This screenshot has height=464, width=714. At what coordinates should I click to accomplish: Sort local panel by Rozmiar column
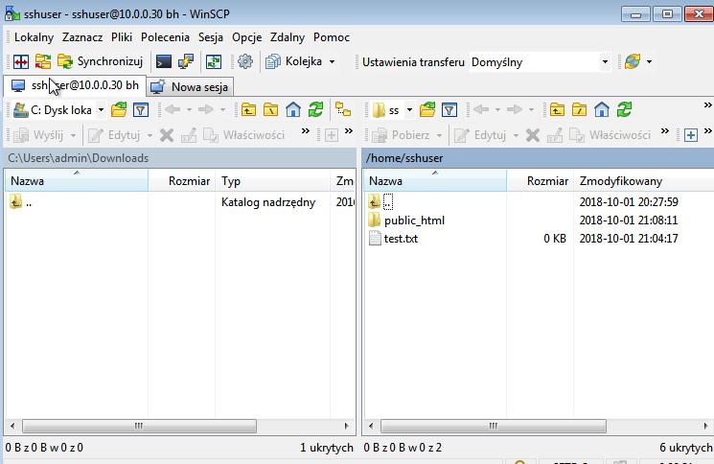(x=182, y=181)
